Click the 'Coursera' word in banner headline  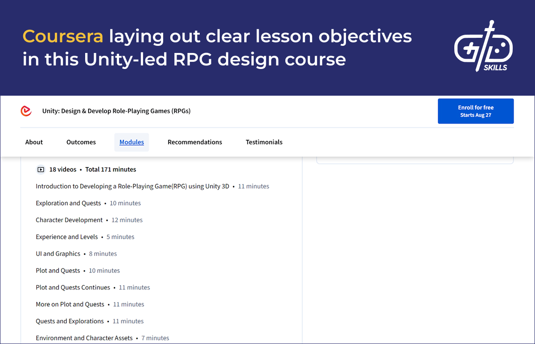(63, 36)
